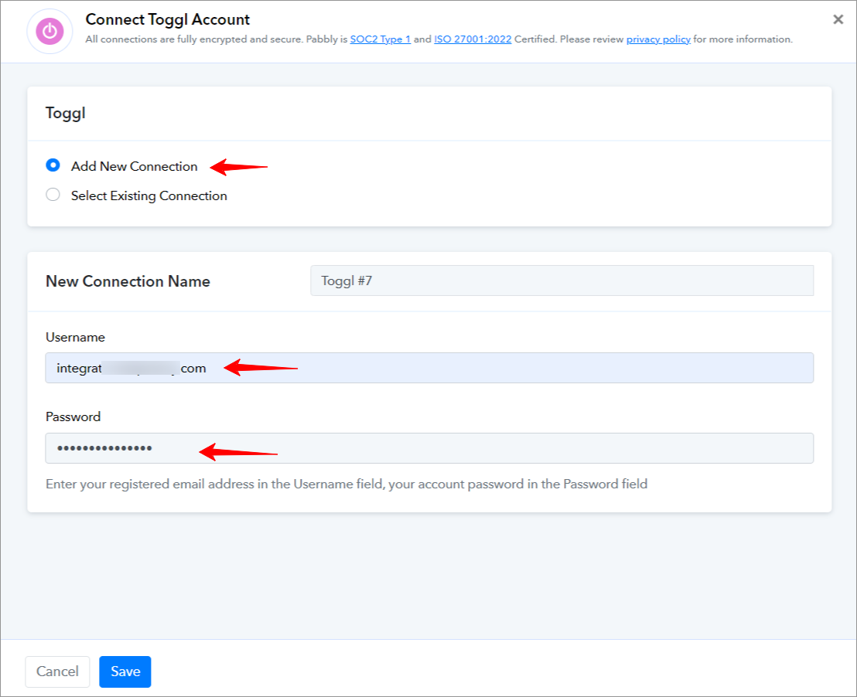Image resolution: width=857 pixels, height=697 pixels.
Task: Click into the Password input field
Action: 429,448
